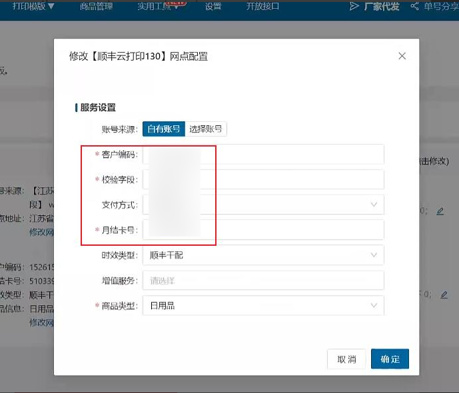Viewport: 459px width, 393px height.
Task: Open the 支付方式 dropdown
Action: [263, 204]
